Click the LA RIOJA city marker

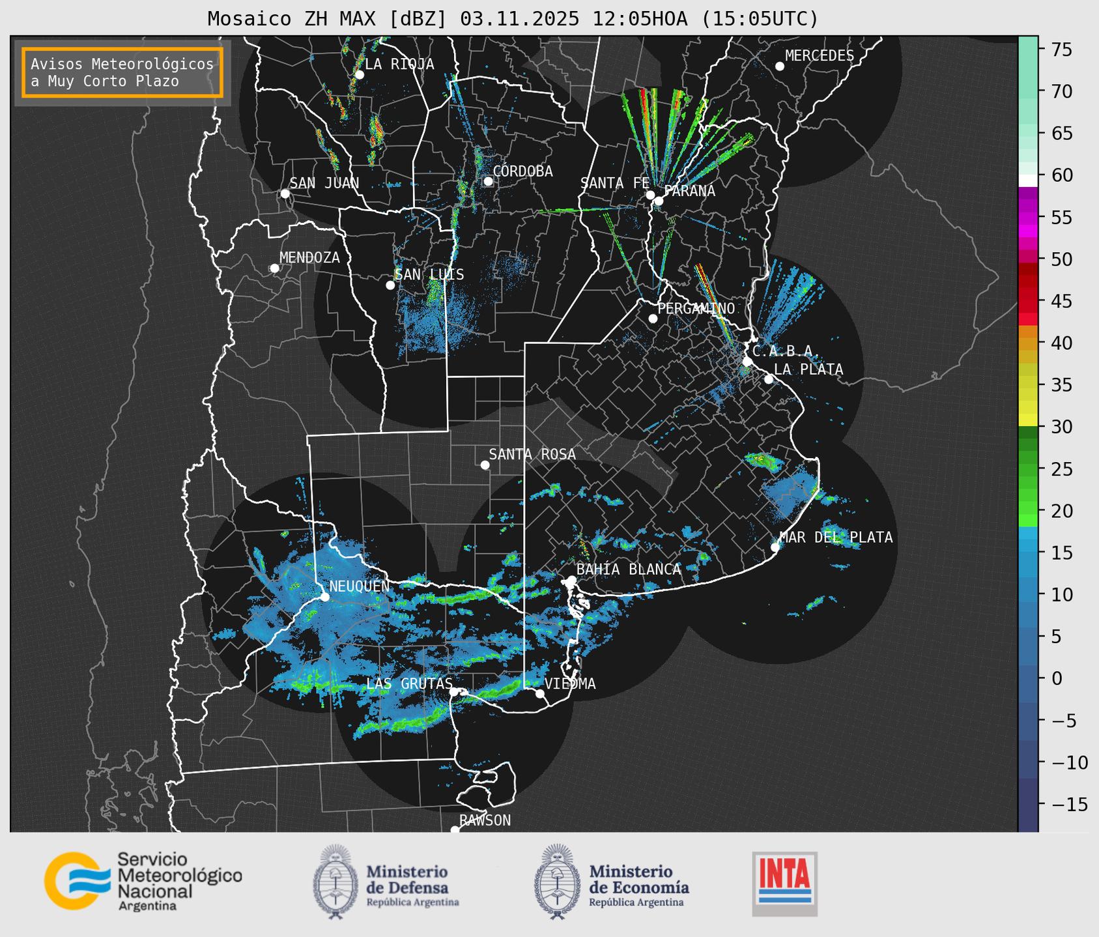pyautogui.click(x=359, y=74)
